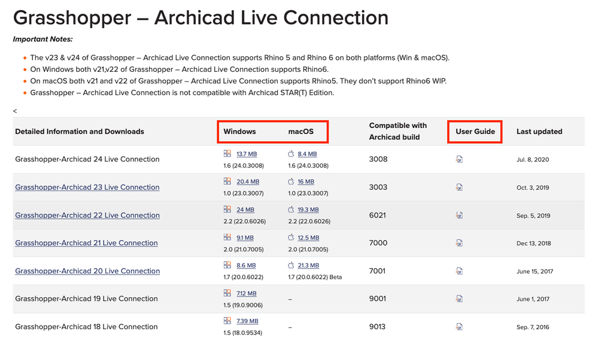The image size is (598, 347).
Task: Click date June 15, 2017
Action: tap(535, 272)
